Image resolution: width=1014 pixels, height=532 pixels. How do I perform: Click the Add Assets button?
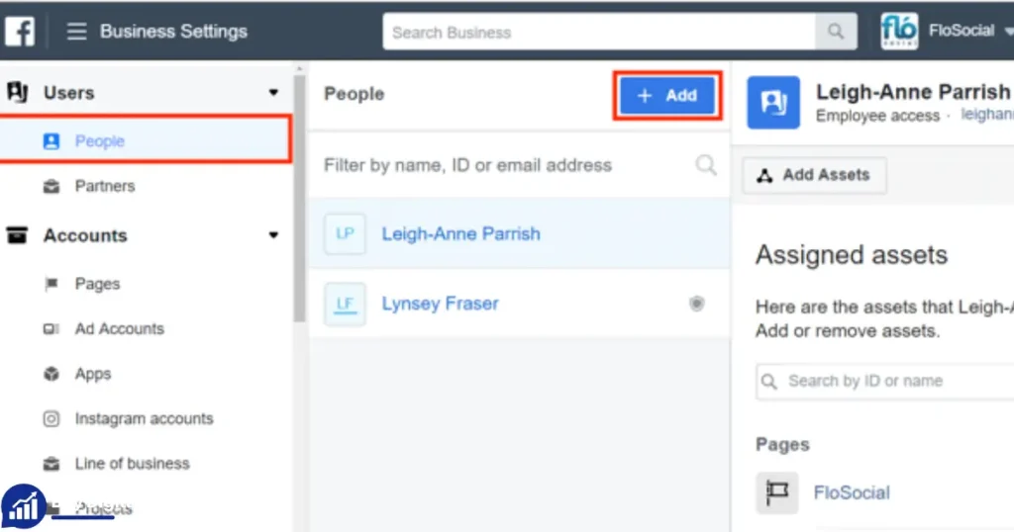[x=814, y=175]
